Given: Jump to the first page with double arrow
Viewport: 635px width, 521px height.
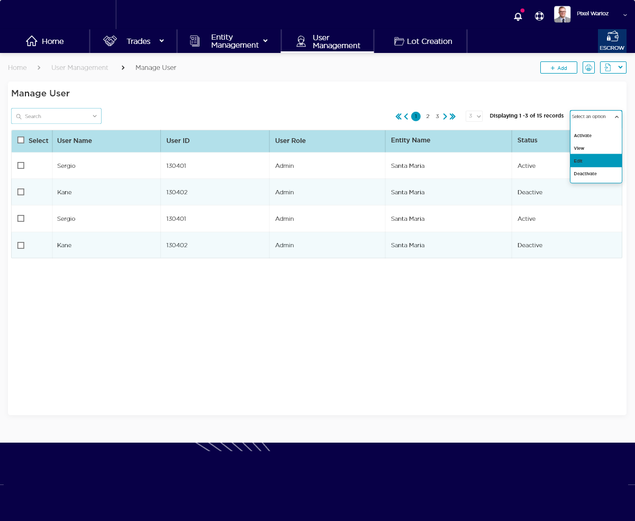Looking at the screenshot, I should 398,116.
